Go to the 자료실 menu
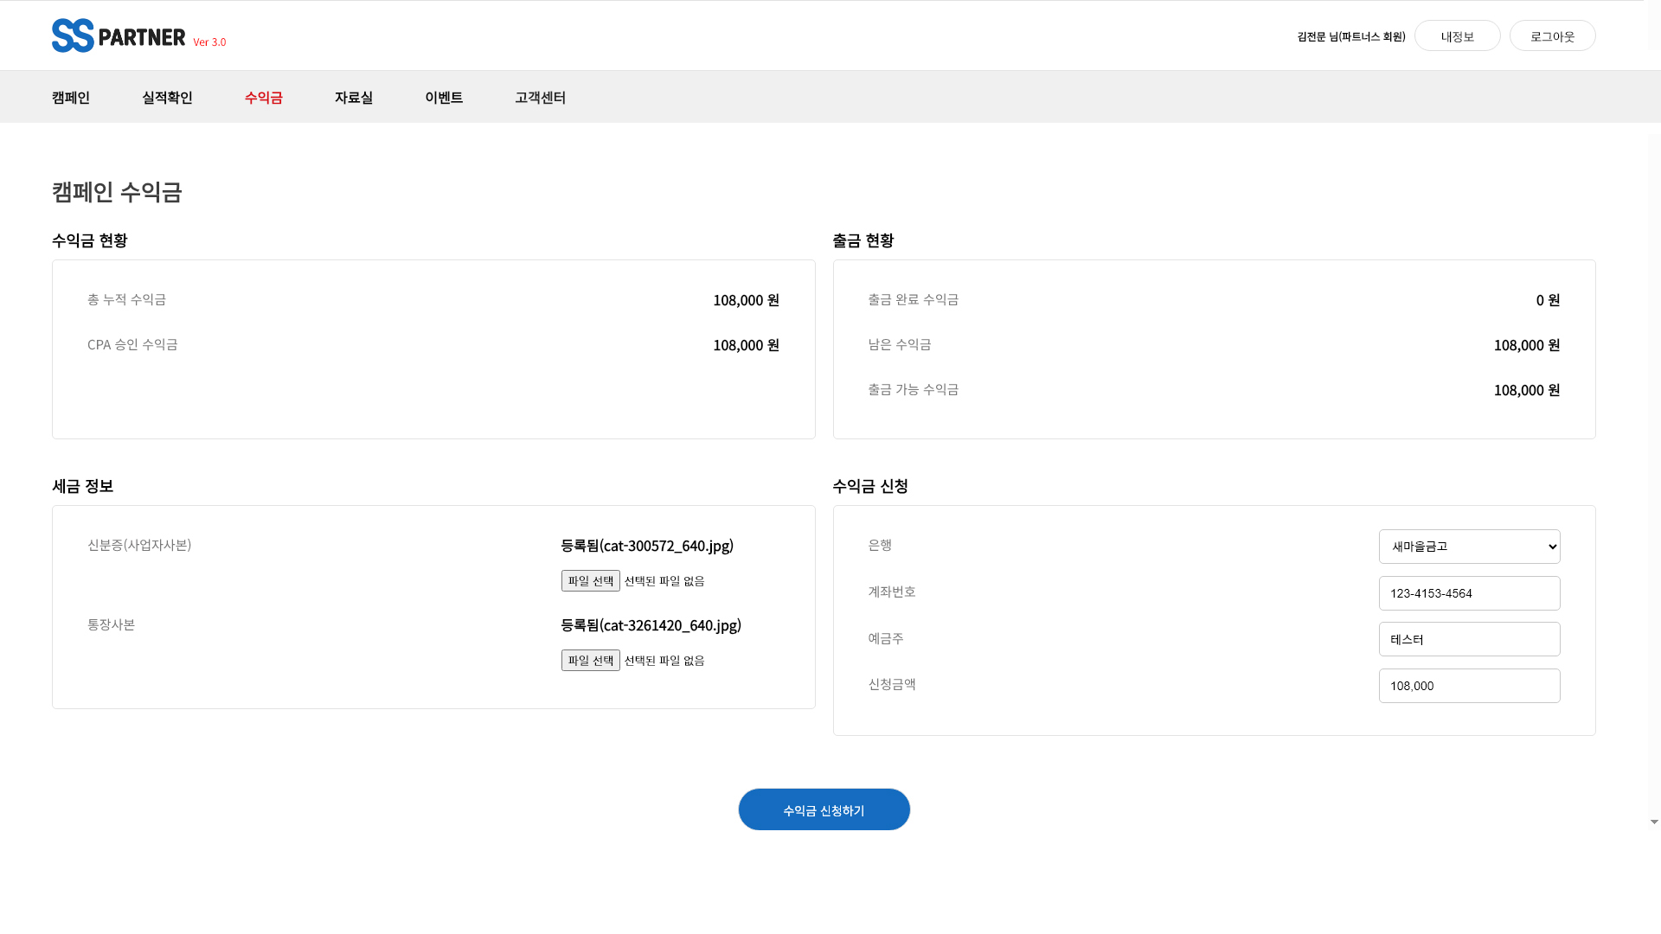 [354, 98]
